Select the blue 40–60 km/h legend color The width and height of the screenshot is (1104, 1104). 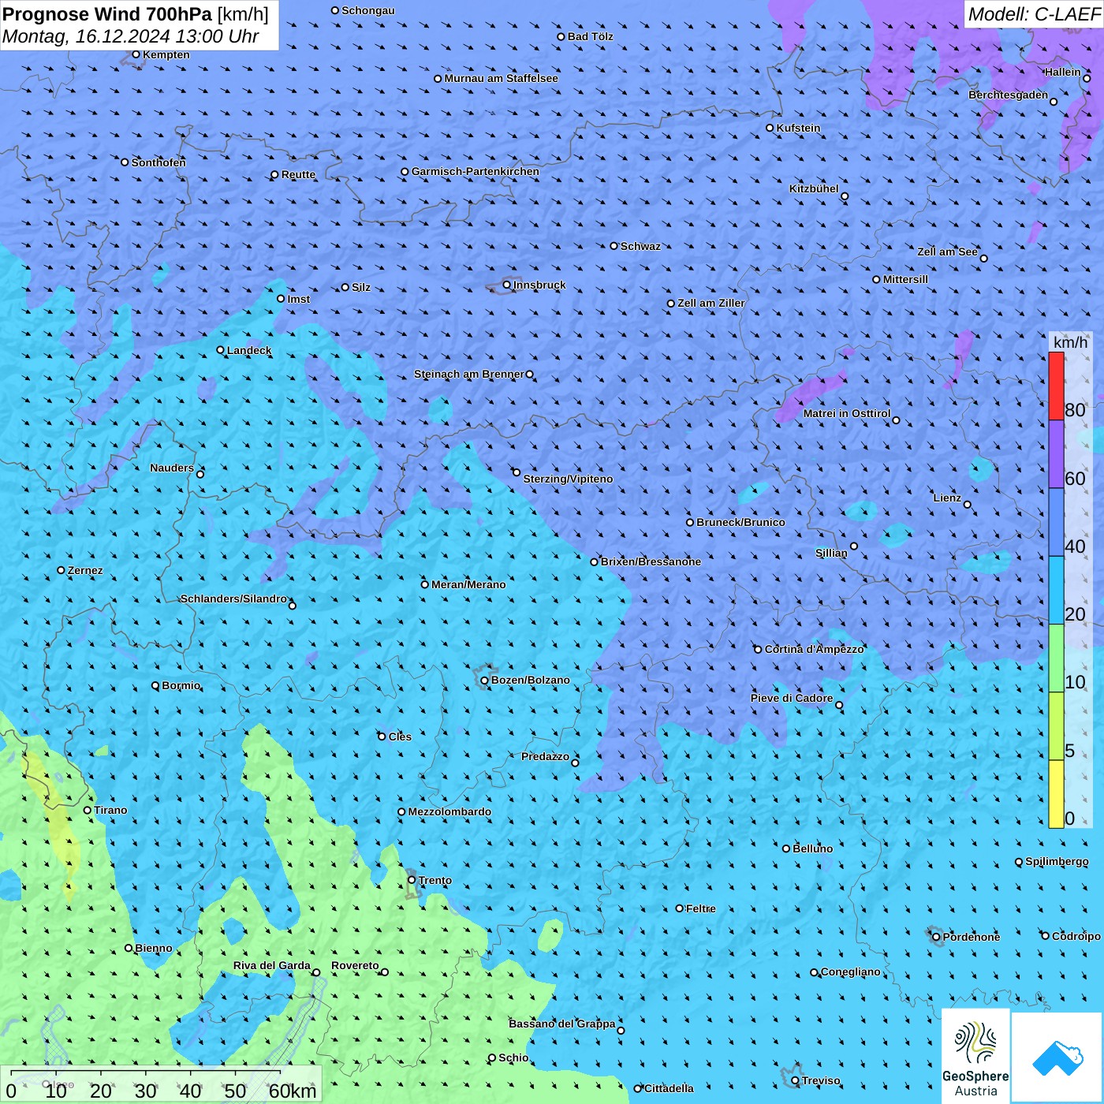pyautogui.click(x=1056, y=523)
